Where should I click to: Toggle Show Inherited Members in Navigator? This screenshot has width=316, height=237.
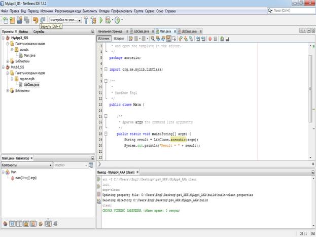(5, 223)
